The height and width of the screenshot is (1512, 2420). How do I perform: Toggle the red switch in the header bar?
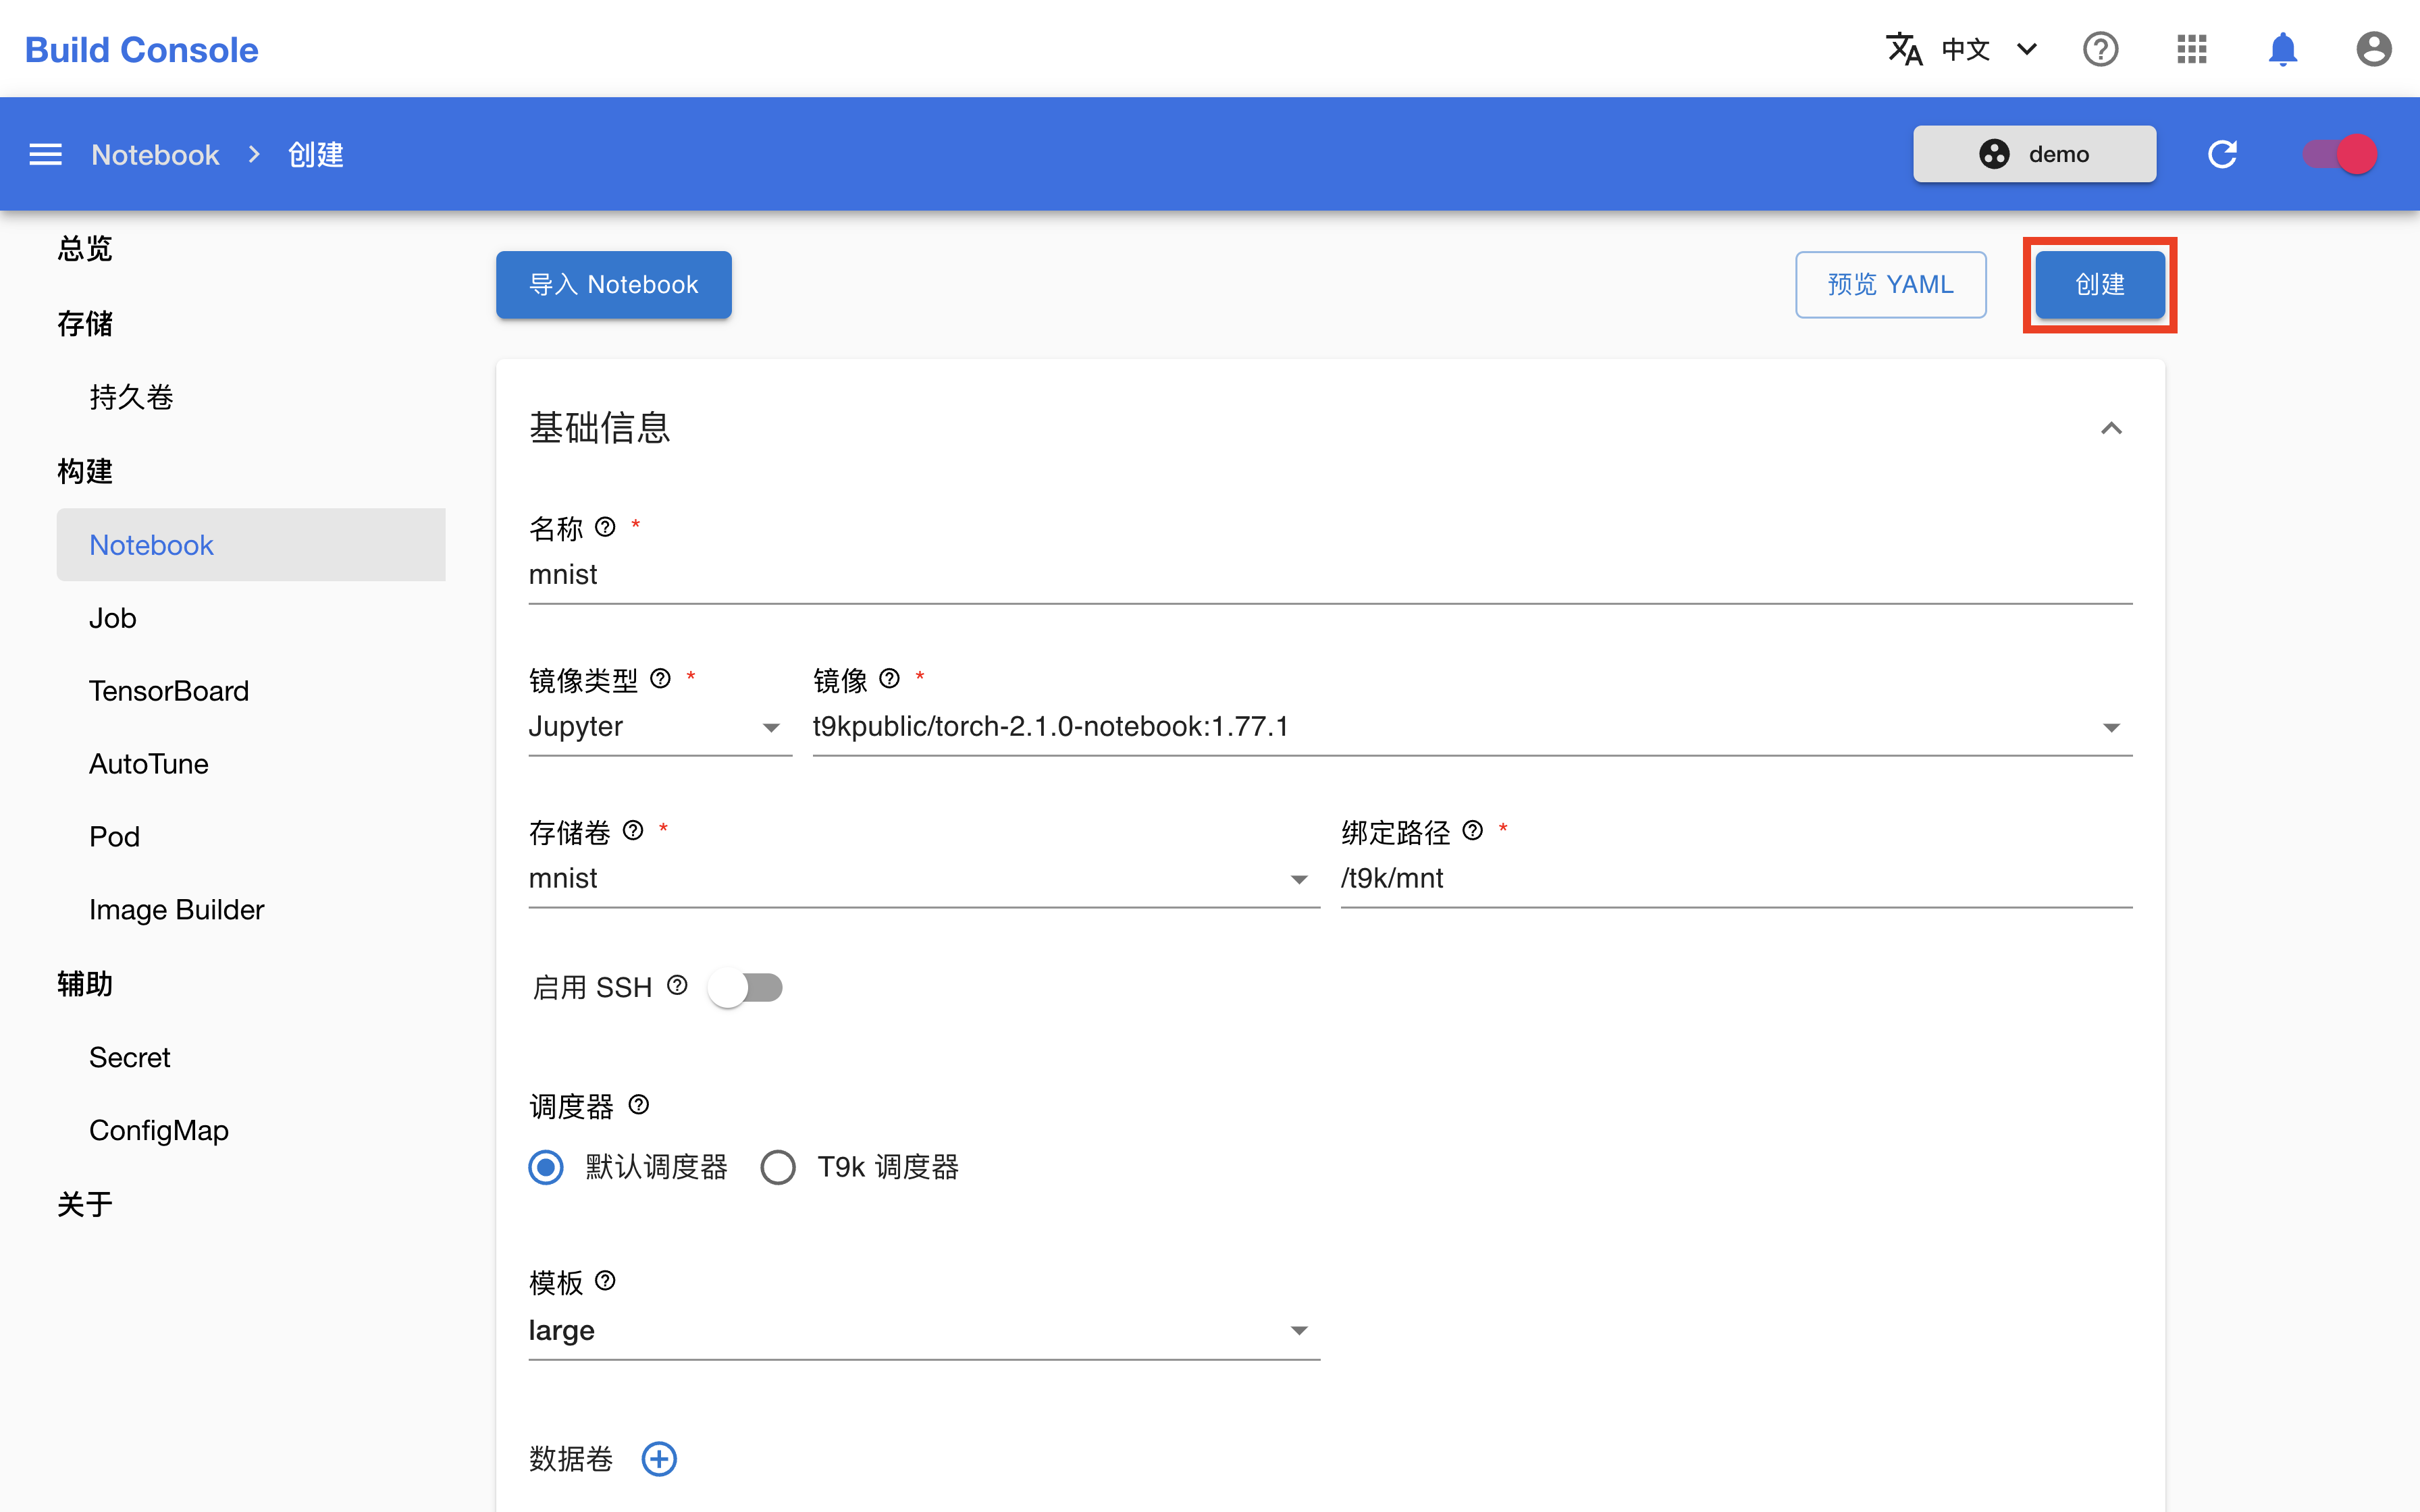(2339, 154)
